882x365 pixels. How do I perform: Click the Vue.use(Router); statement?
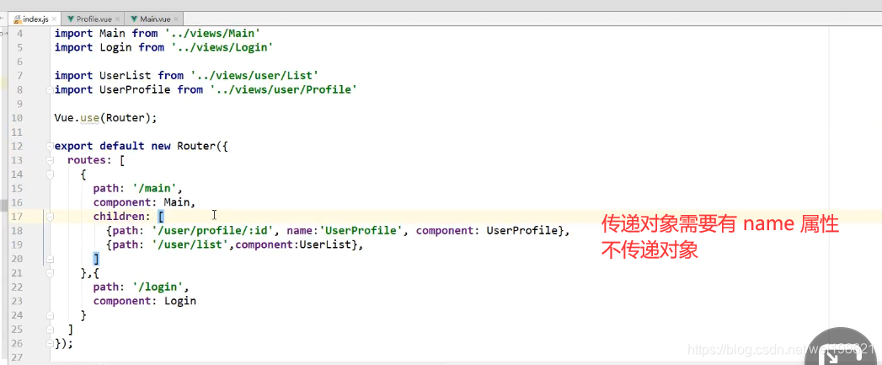(x=106, y=118)
